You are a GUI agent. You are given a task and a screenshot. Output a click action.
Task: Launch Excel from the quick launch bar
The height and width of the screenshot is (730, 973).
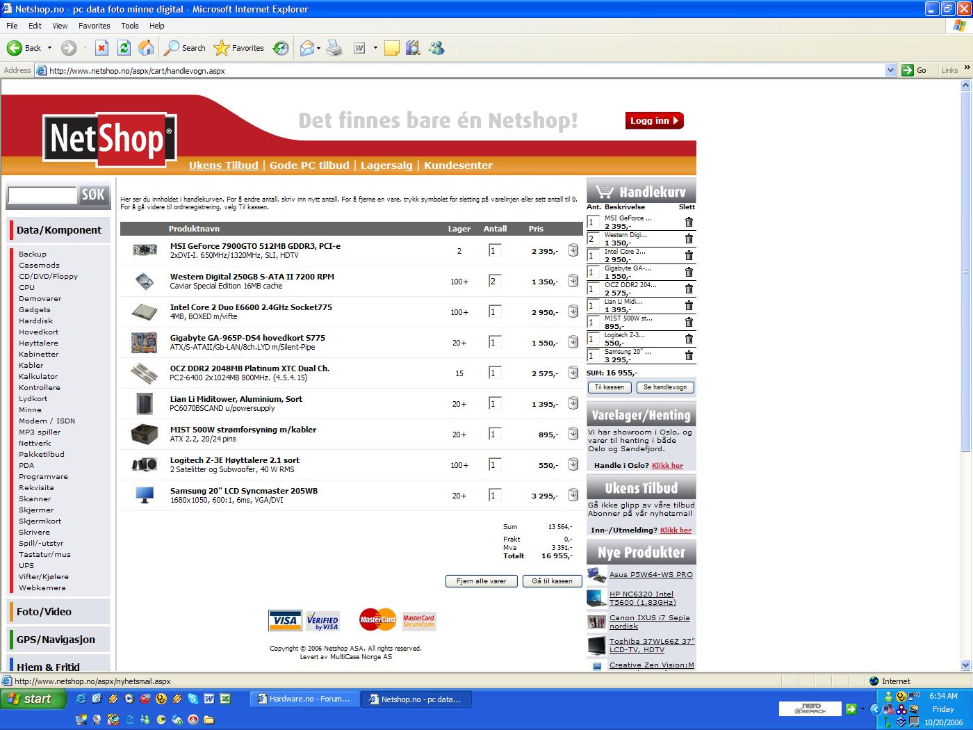pos(224,699)
